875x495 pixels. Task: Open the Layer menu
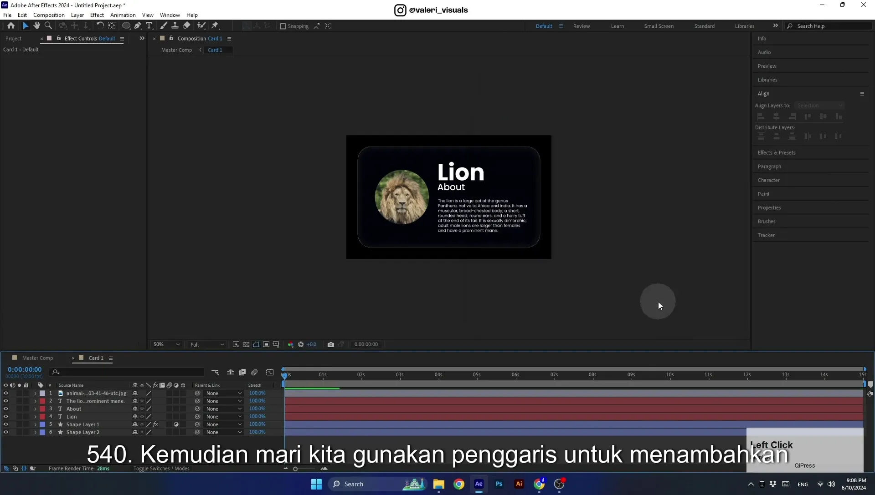click(x=77, y=15)
